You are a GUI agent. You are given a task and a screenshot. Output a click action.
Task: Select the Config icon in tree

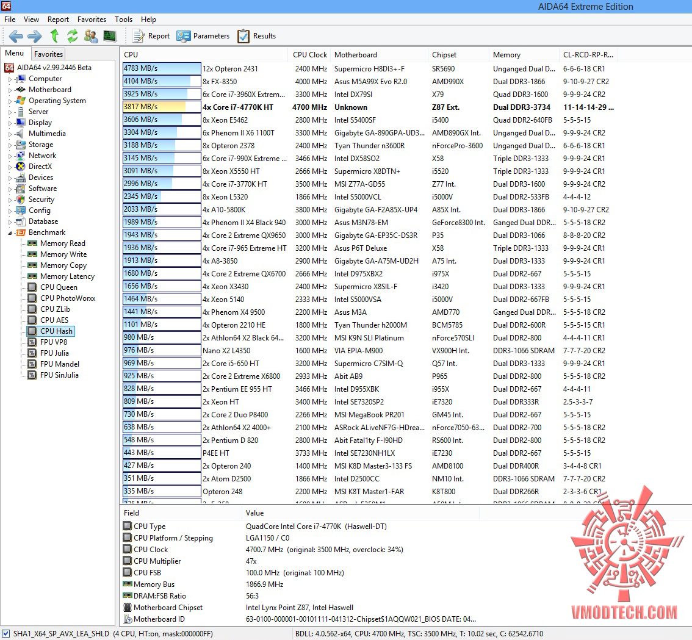(20, 210)
